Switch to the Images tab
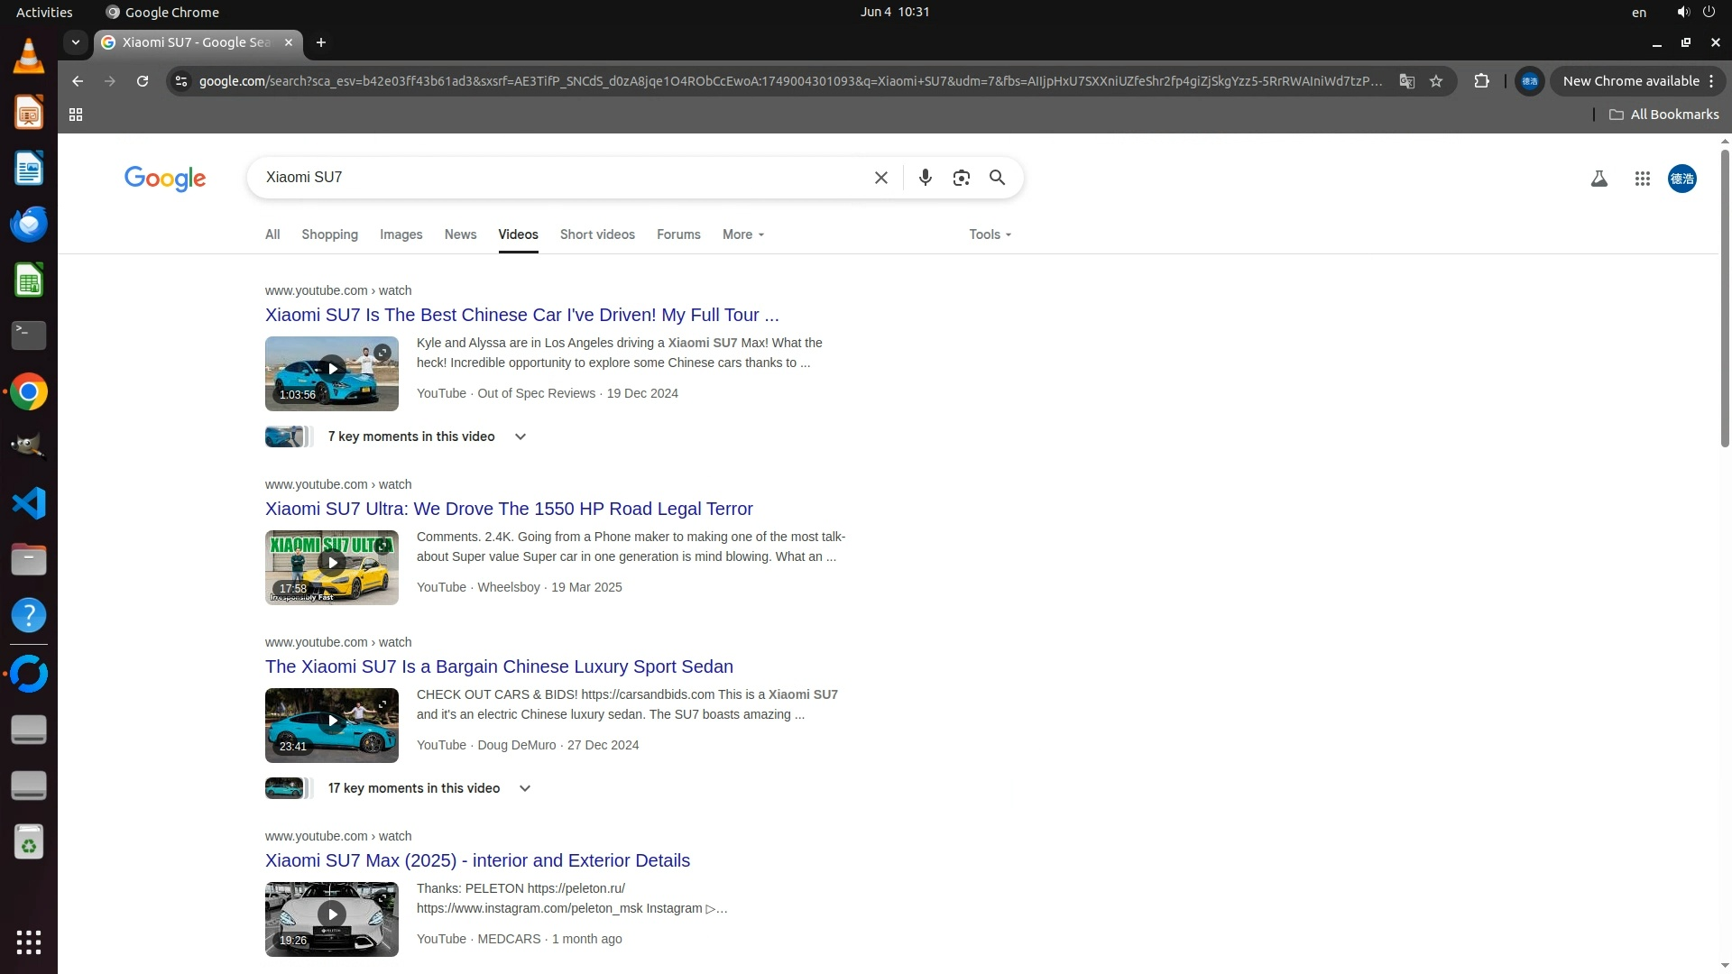 click(401, 234)
